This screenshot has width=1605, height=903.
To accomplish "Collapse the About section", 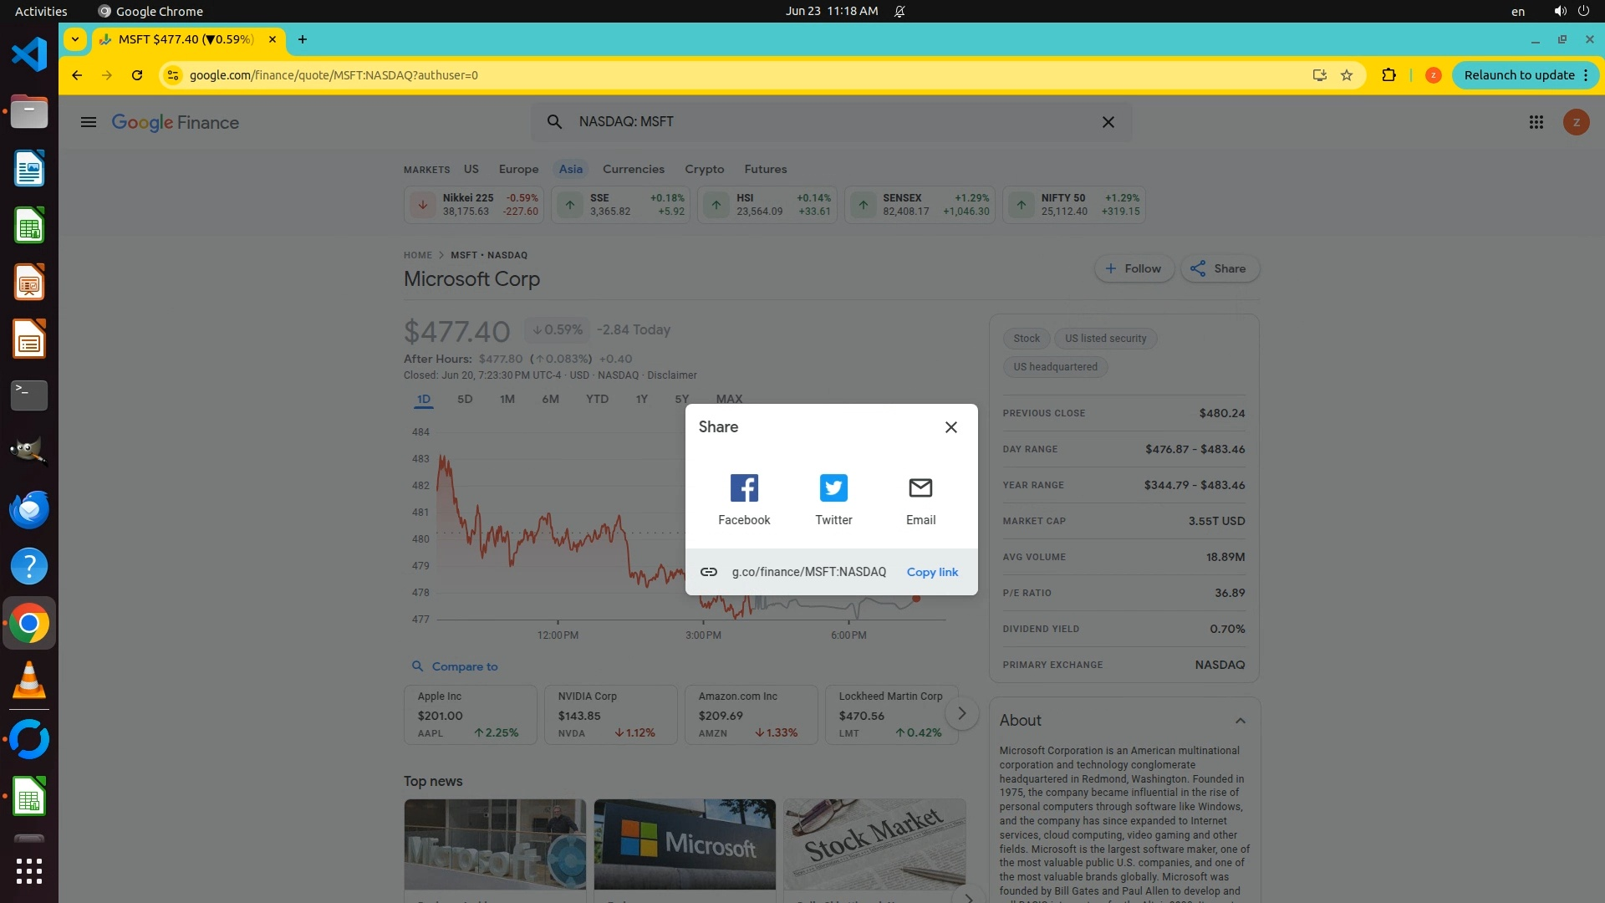I will pyautogui.click(x=1240, y=721).
